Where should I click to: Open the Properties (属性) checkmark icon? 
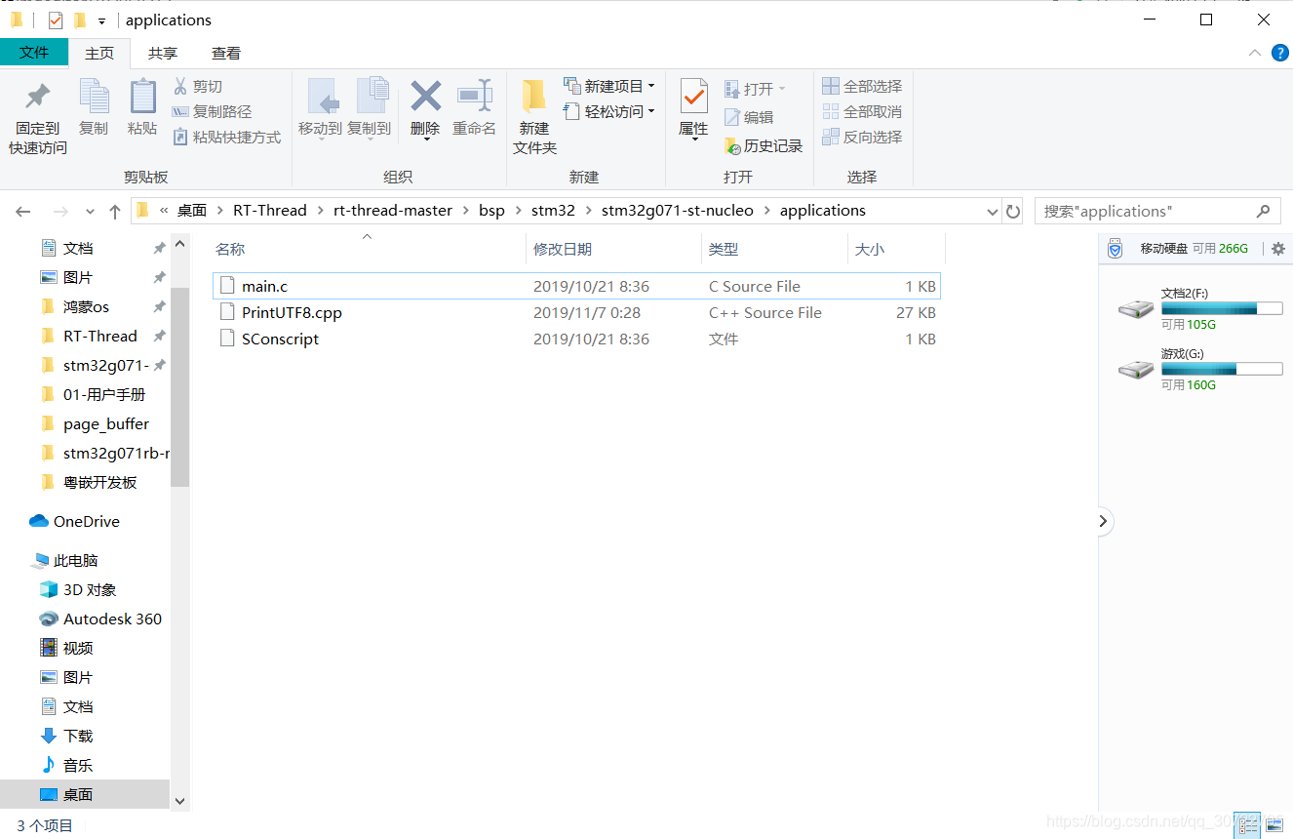(693, 97)
